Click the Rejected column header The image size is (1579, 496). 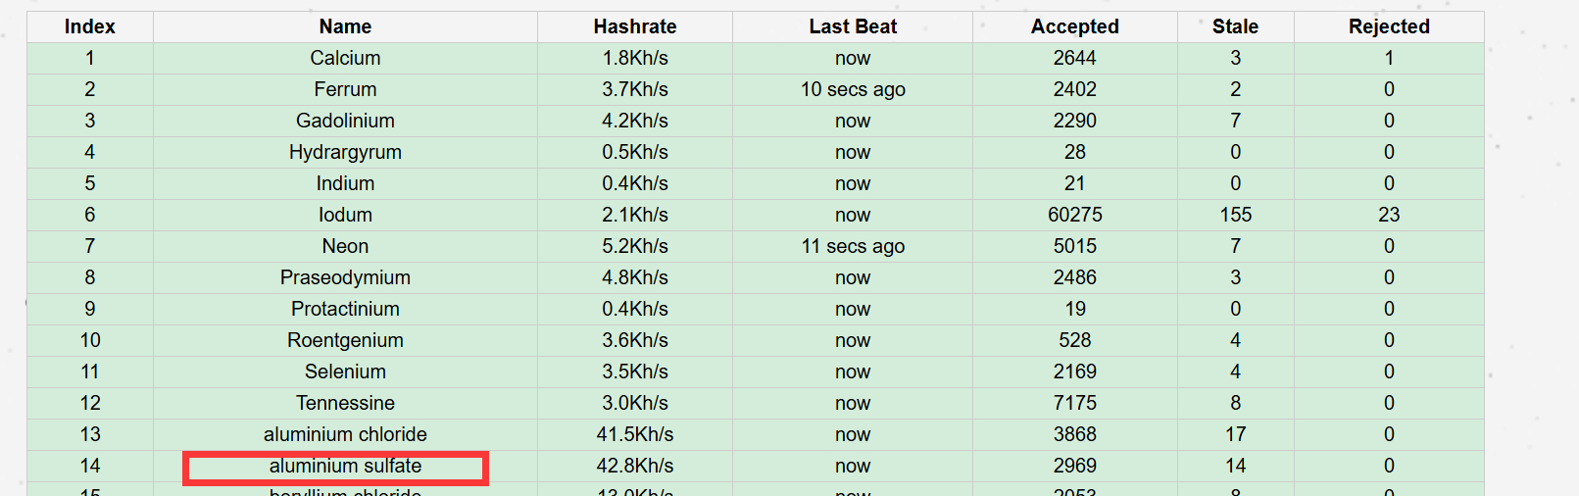[x=1389, y=26]
